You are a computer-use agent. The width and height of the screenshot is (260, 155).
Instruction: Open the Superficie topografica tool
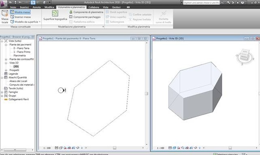(x=55, y=15)
